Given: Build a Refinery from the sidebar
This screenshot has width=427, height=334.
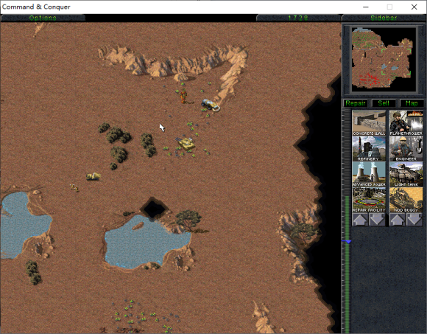Looking at the screenshot, I should (369, 149).
